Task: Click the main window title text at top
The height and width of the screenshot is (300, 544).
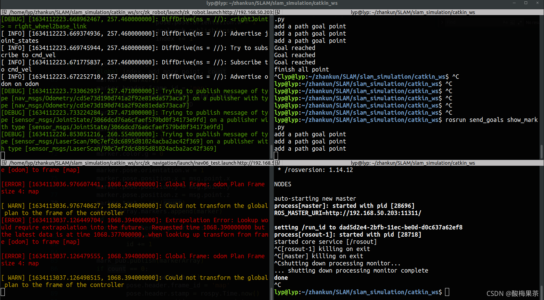Action: click(272, 3)
